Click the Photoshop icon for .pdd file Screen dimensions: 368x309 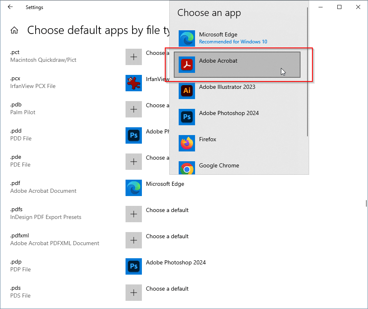tap(134, 135)
